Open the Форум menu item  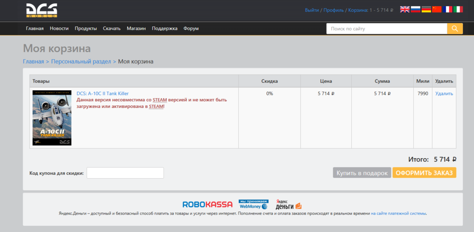pyautogui.click(x=191, y=29)
